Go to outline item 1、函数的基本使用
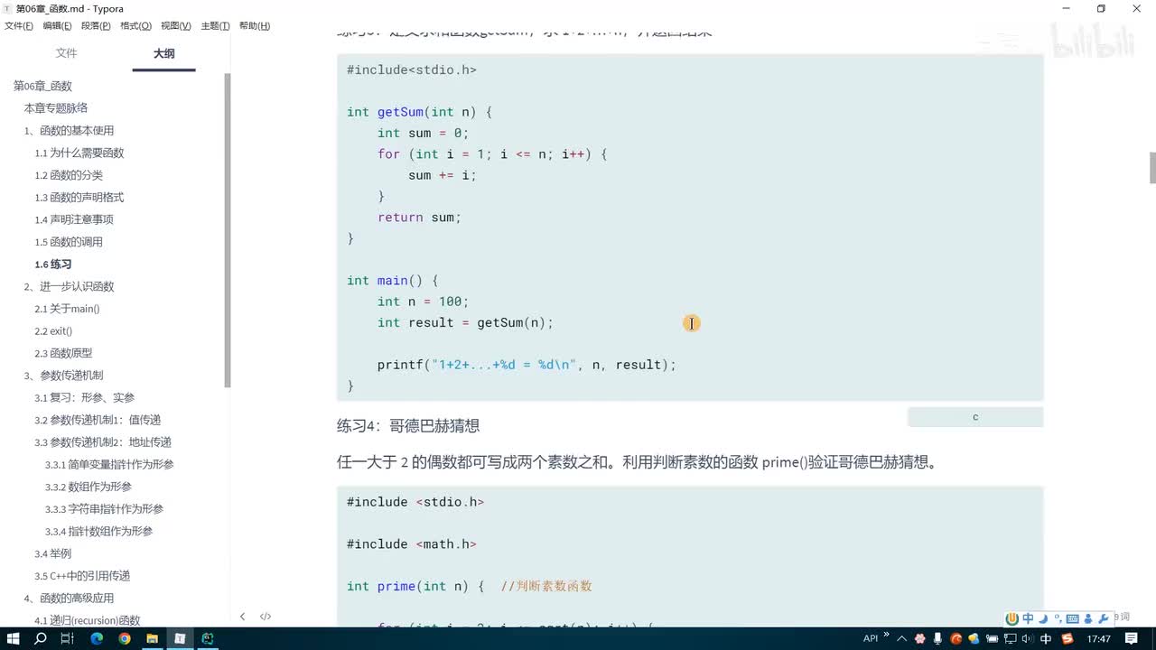Screen dimensions: 1156x650 [x=69, y=131]
